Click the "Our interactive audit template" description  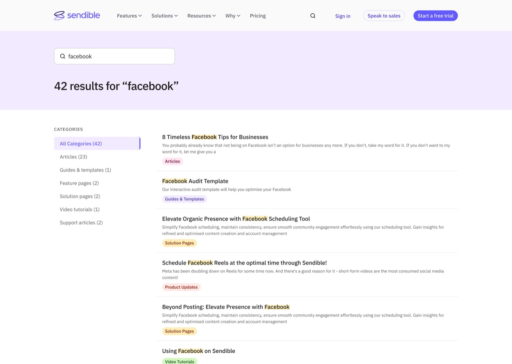226,189
